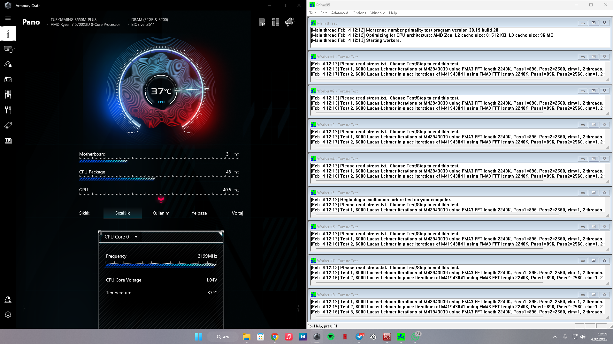Click the 'Worker #5 - Torture Test' title
The width and height of the screenshot is (613, 344).
pyautogui.click(x=337, y=193)
